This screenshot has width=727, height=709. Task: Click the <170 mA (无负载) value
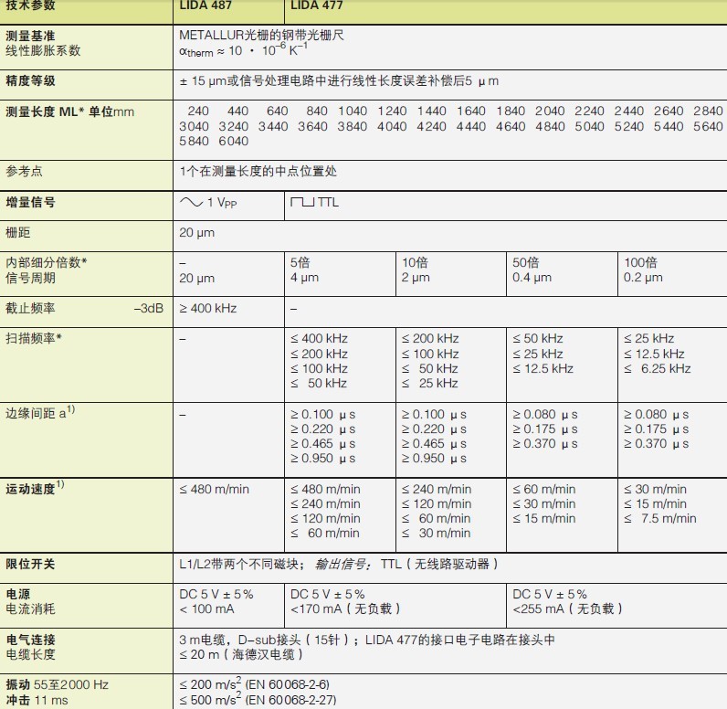pyautogui.click(x=345, y=608)
